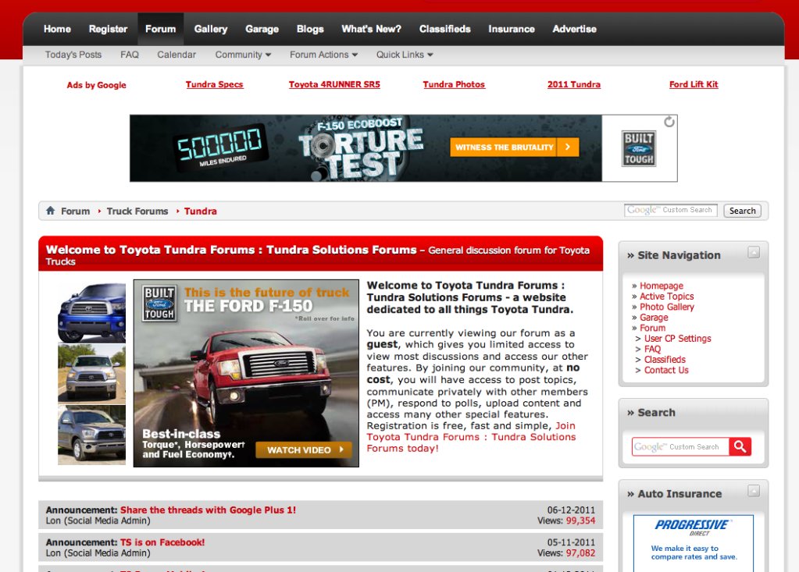Open the Gallery tab
799x572 pixels.
(210, 29)
